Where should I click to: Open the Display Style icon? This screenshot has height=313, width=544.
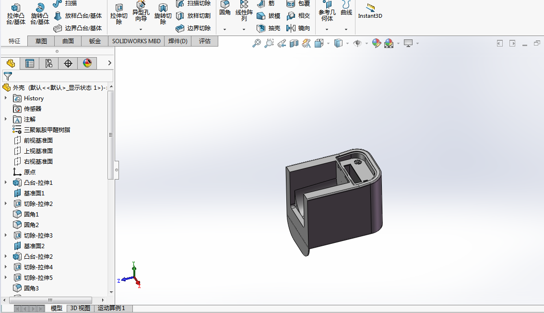(338, 43)
